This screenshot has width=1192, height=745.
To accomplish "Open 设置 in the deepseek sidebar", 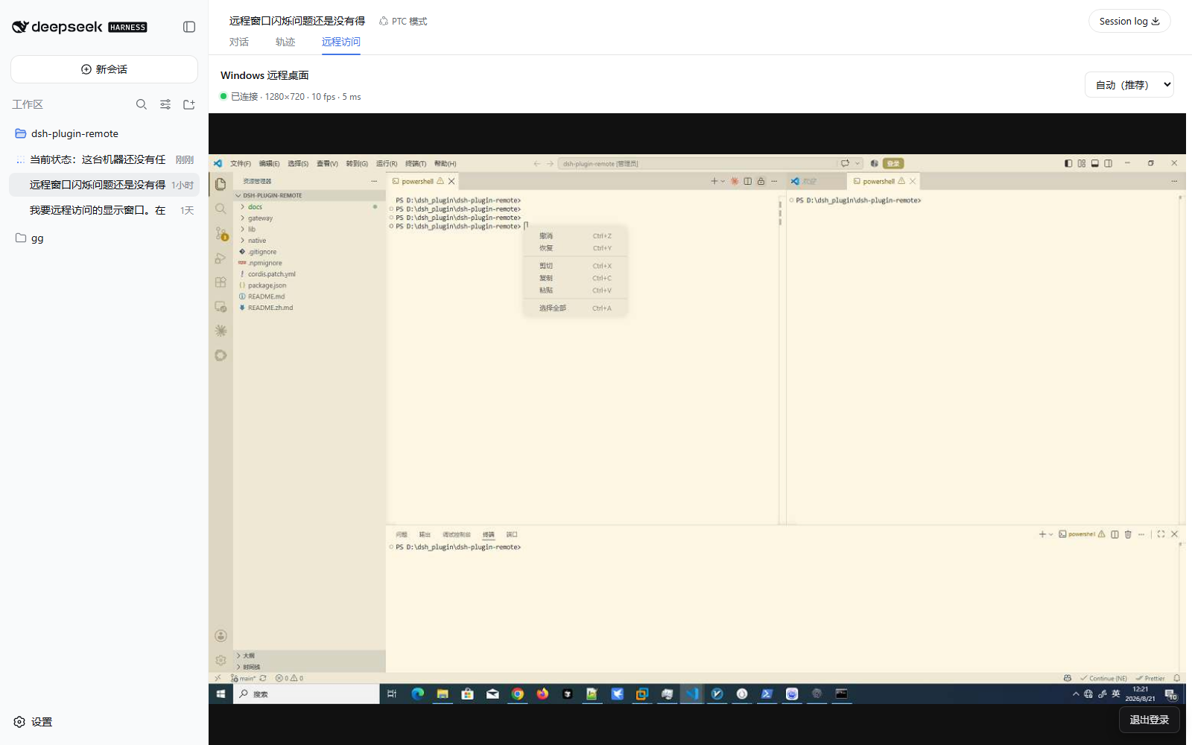I will (34, 722).
